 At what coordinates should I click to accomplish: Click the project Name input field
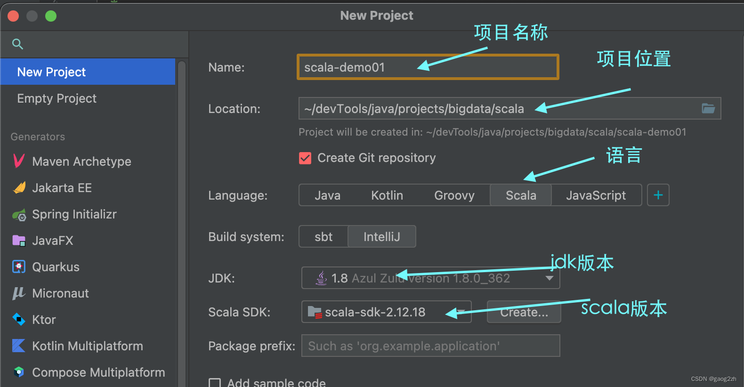[x=428, y=67]
